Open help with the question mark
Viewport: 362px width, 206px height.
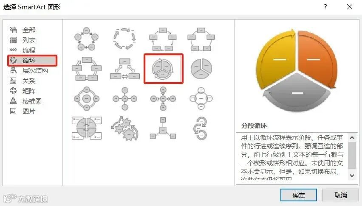(325, 7)
